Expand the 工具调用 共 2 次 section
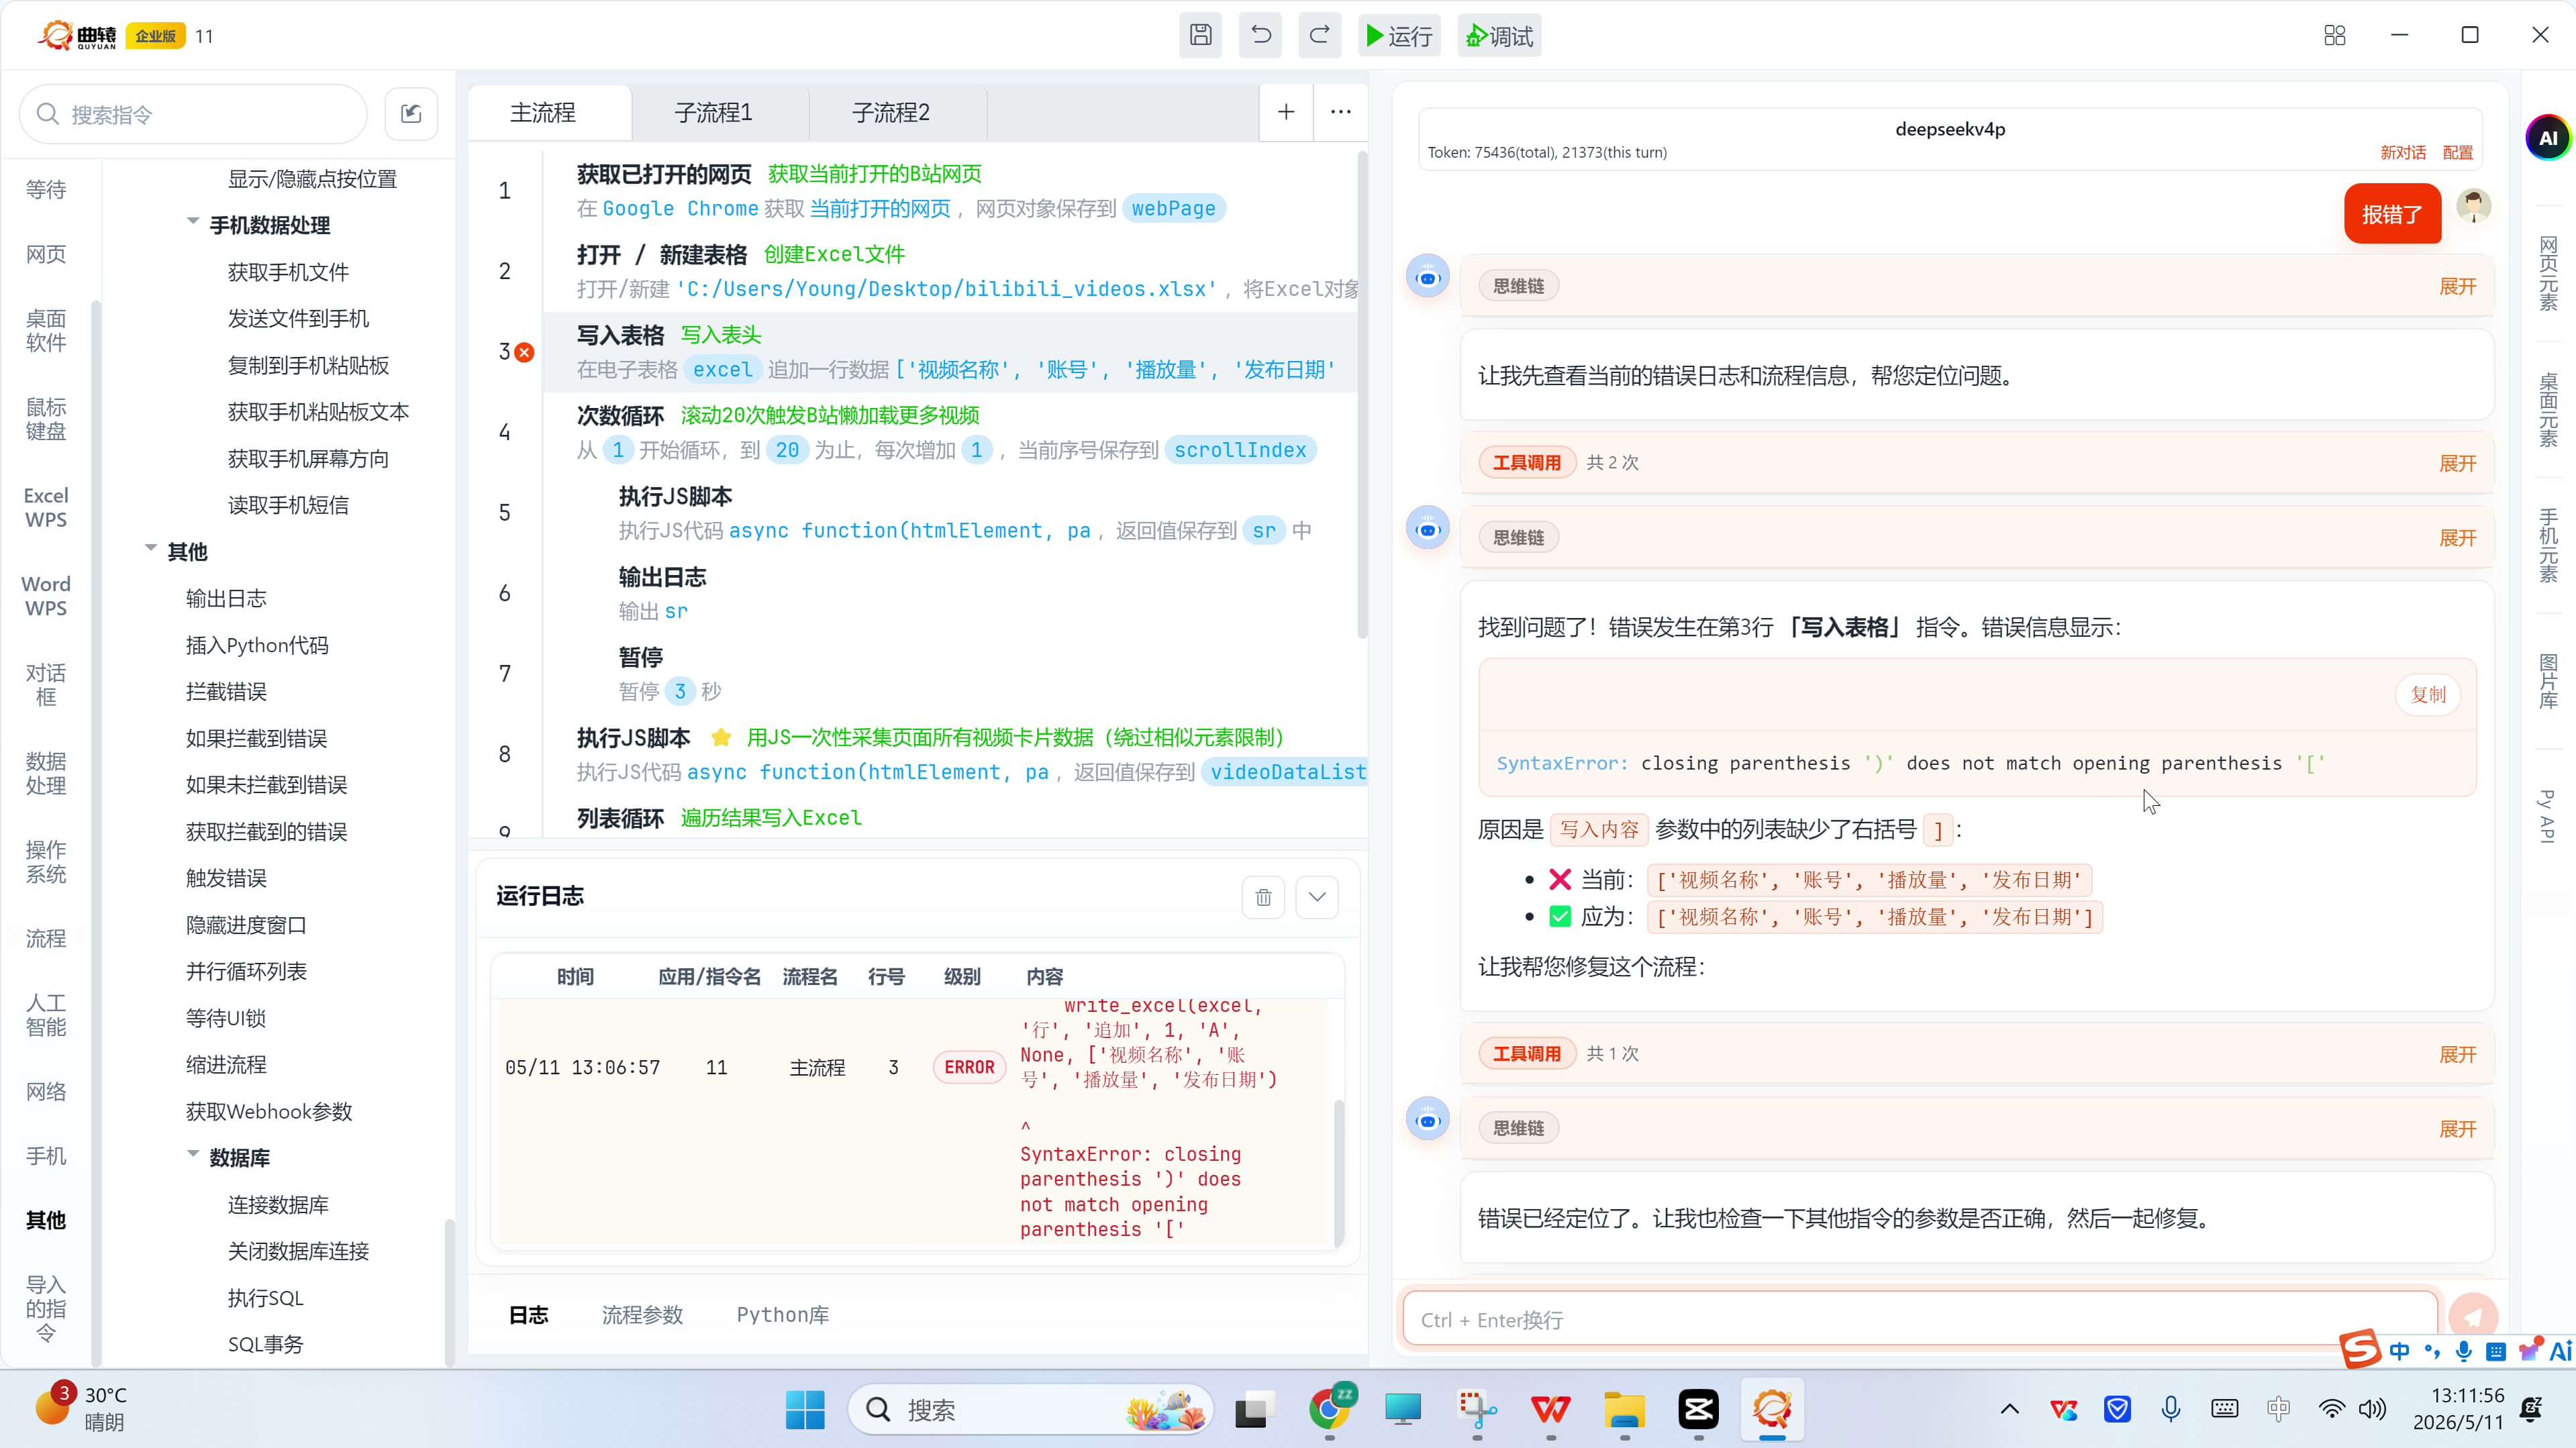Image resolution: width=2576 pixels, height=1448 pixels. [2457, 463]
